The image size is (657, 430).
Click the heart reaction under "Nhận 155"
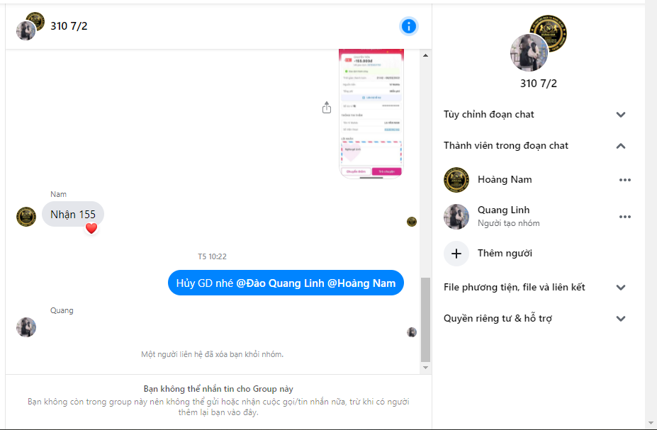91,229
